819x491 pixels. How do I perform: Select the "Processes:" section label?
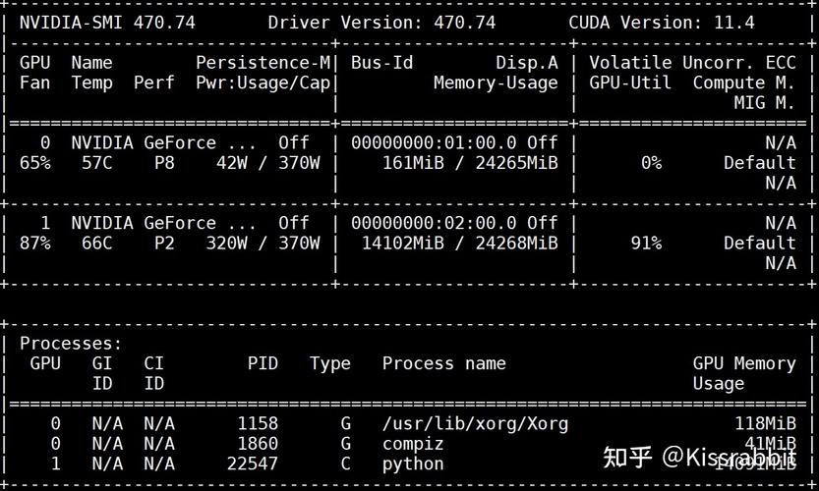pyautogui.click(x=71, y=344)
